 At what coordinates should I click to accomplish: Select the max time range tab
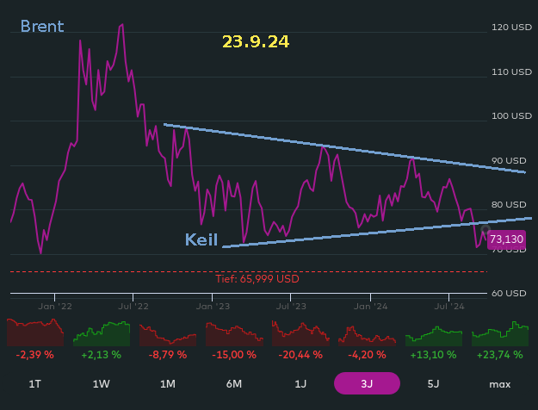500,384
